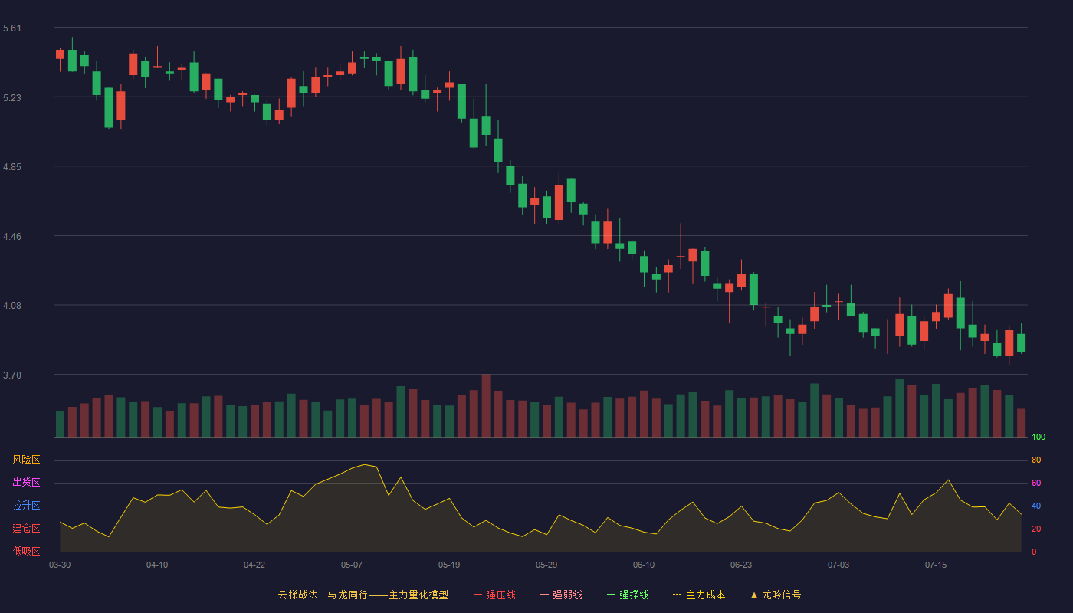Select the 出货区 zone label
This screenshot has height=613, width=1073.
(x=26, y=483)
